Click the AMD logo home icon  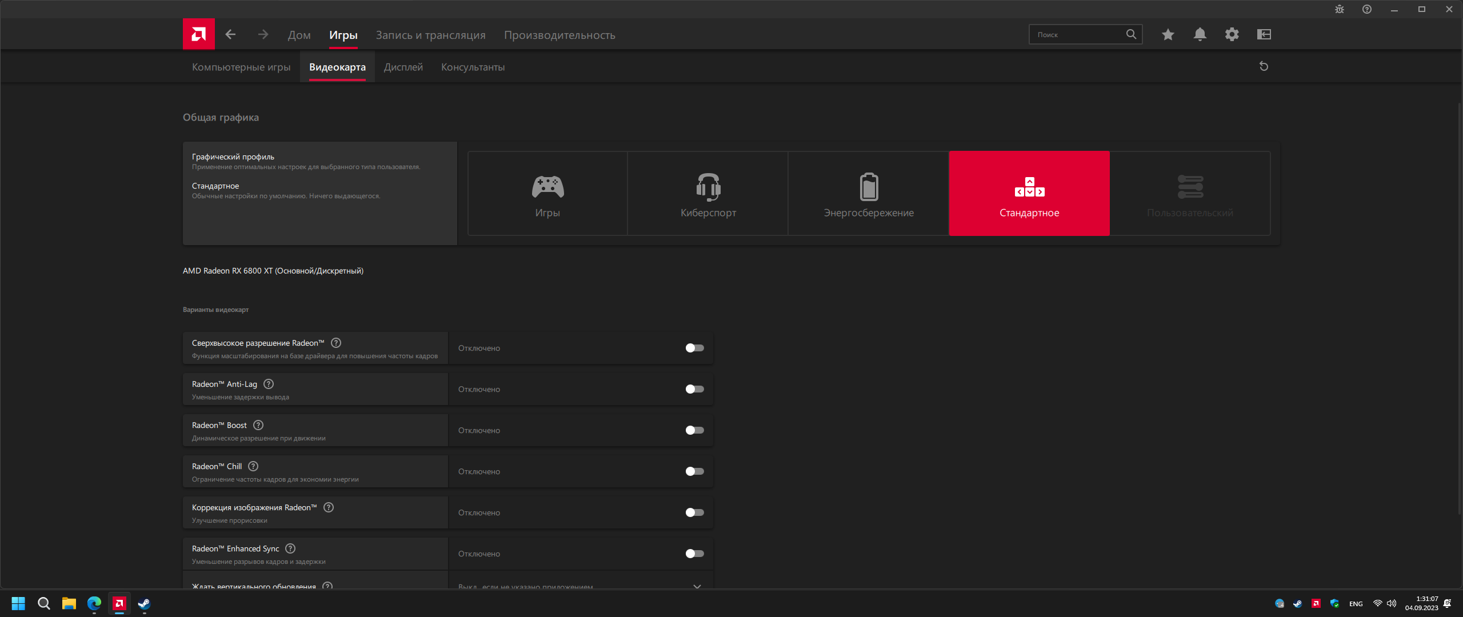coord(198,34)
